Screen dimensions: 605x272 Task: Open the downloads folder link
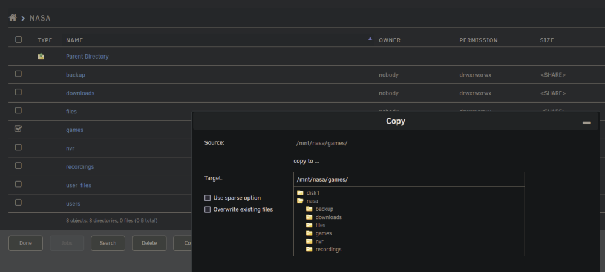click(x=80, y=93)
